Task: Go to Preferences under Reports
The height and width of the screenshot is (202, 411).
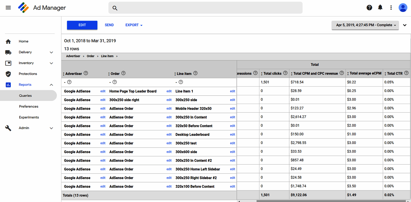Action: pyautogui.click(x=28, y=106)
